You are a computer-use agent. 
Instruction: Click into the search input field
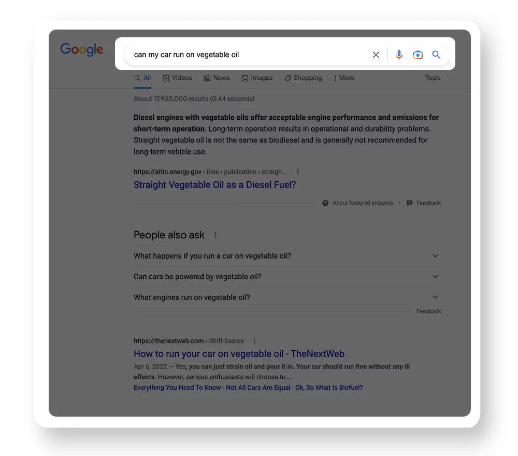[249, 55]
